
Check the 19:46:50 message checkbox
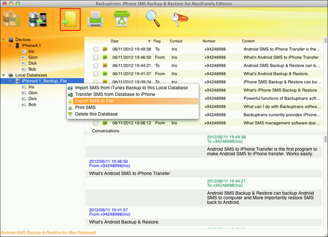96,57
